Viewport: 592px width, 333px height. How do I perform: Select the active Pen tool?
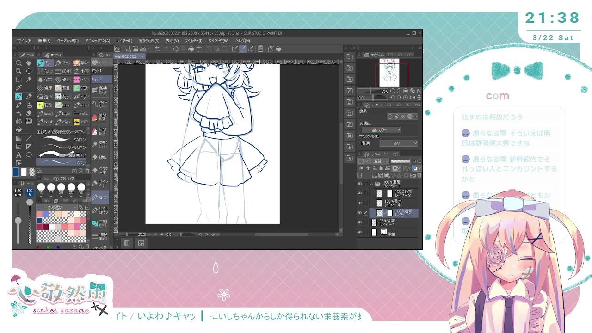point(18,97)
